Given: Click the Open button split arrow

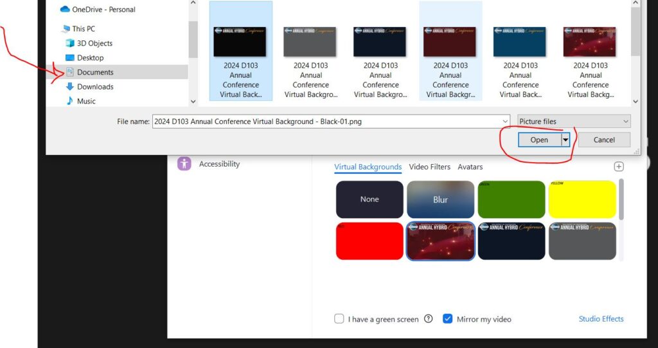Looking at the screenshot, I should point(566,140).
